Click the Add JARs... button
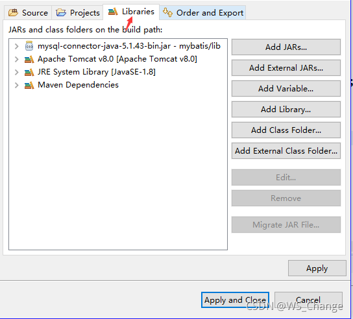 286,47
